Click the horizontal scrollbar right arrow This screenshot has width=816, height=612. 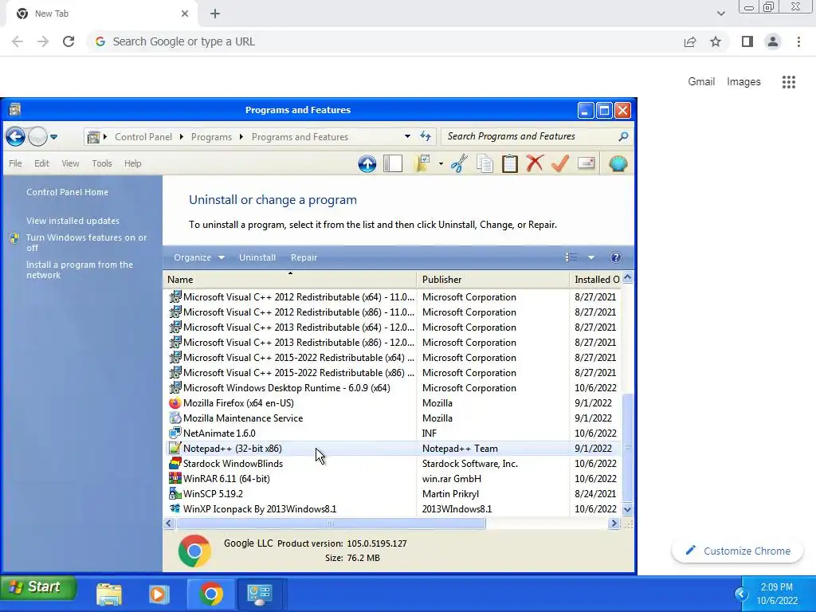tap(614, 523)
